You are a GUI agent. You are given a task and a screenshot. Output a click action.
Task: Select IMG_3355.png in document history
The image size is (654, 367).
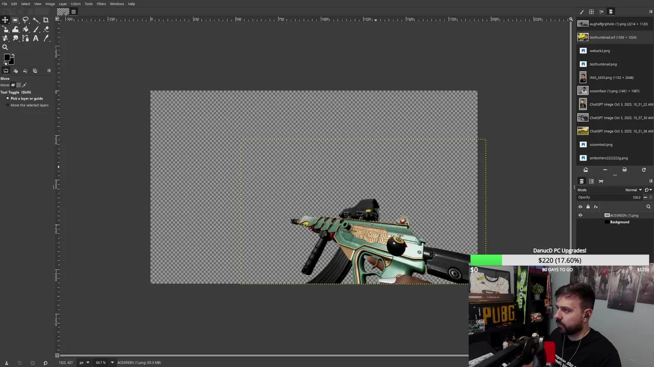(615, 77)
